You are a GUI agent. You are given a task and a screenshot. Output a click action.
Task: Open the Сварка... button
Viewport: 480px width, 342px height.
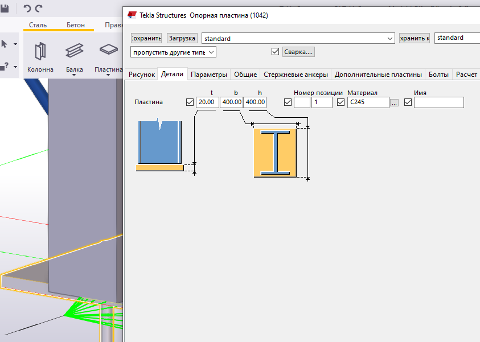click(x=298, y=52)
